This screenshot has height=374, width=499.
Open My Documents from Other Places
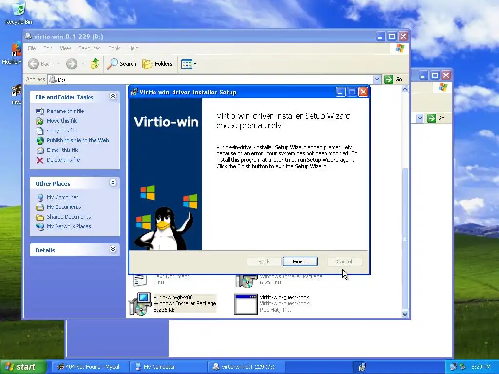pyautogui.click(x=64, y=207)
